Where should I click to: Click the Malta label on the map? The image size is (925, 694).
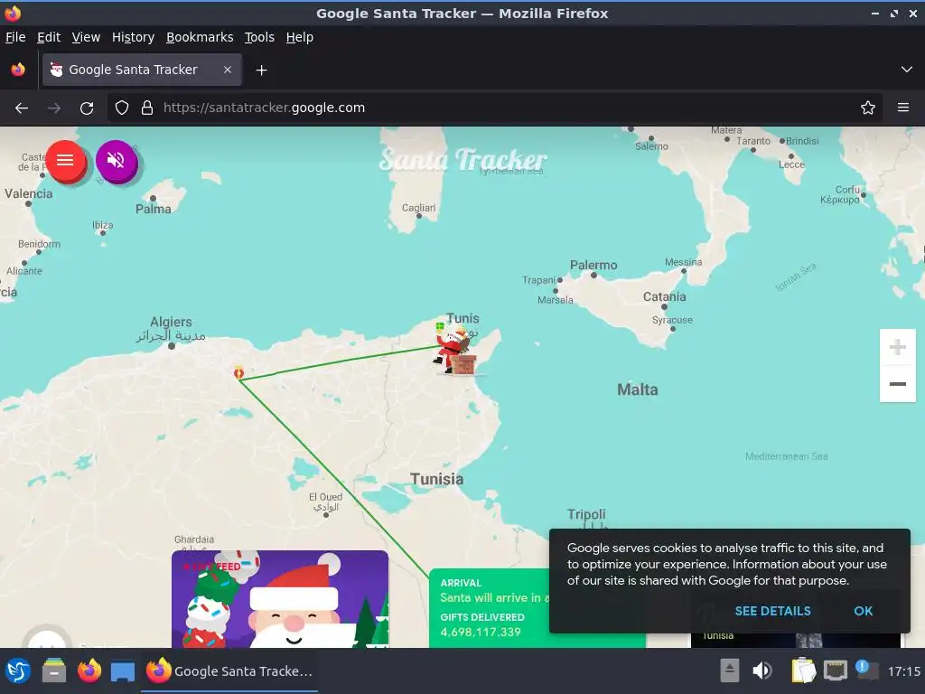(x=637, y=389)
